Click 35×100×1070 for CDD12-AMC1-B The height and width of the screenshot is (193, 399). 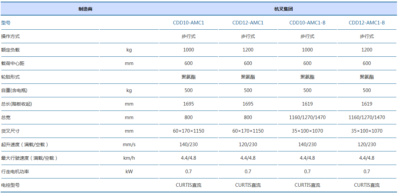[x=367, y=131]
